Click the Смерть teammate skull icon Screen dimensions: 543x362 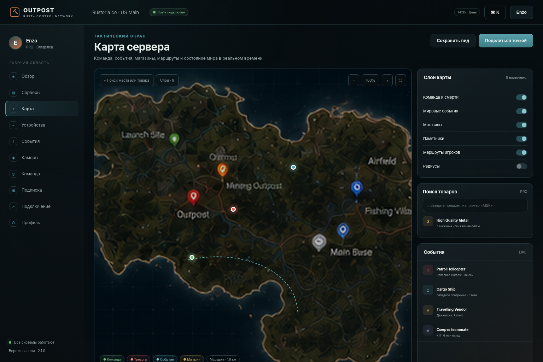(x=428, y=331)
